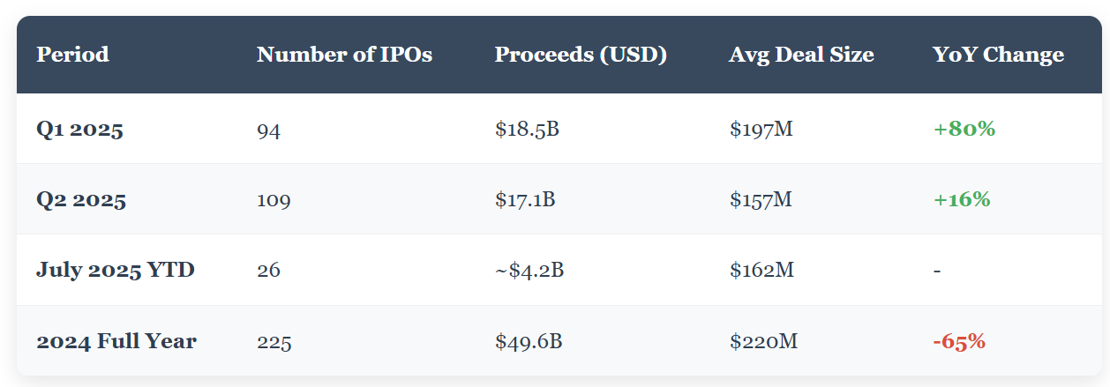Click the Period column header
Image resolution: width=1110 pixels, height=387 pixels.
click(72, 55)
